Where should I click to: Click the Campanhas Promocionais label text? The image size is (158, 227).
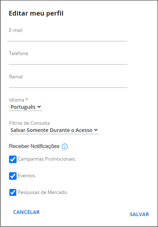(47, 159)
